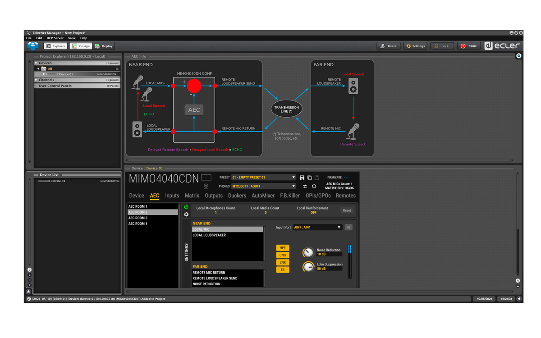Collapse the Devices group

(37, 63)
